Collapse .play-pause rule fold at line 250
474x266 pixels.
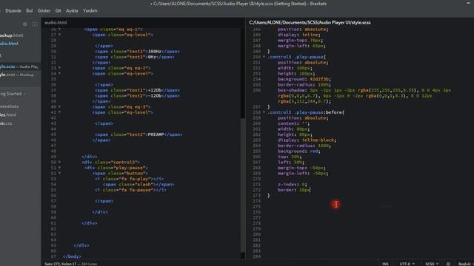coord(264,57)
